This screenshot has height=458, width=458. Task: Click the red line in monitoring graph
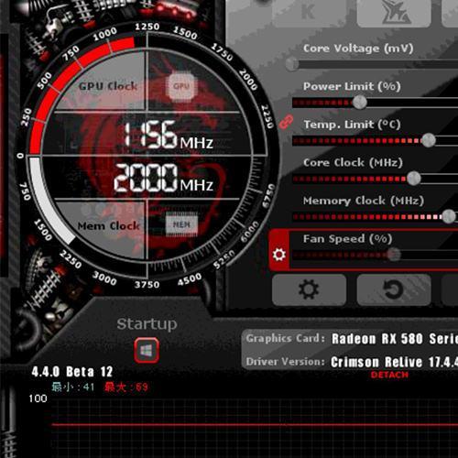click(255, 425)
